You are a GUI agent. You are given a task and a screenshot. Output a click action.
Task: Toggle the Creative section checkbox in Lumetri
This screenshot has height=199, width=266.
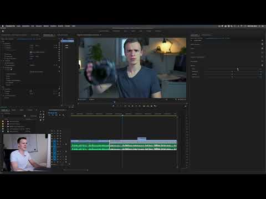tap(262, 49)
